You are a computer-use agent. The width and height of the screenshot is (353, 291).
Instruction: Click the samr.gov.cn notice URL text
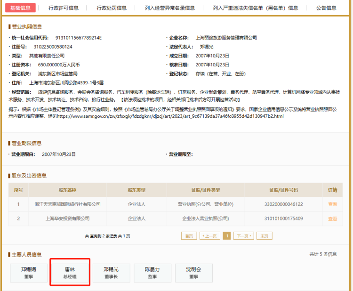(169, 116)
